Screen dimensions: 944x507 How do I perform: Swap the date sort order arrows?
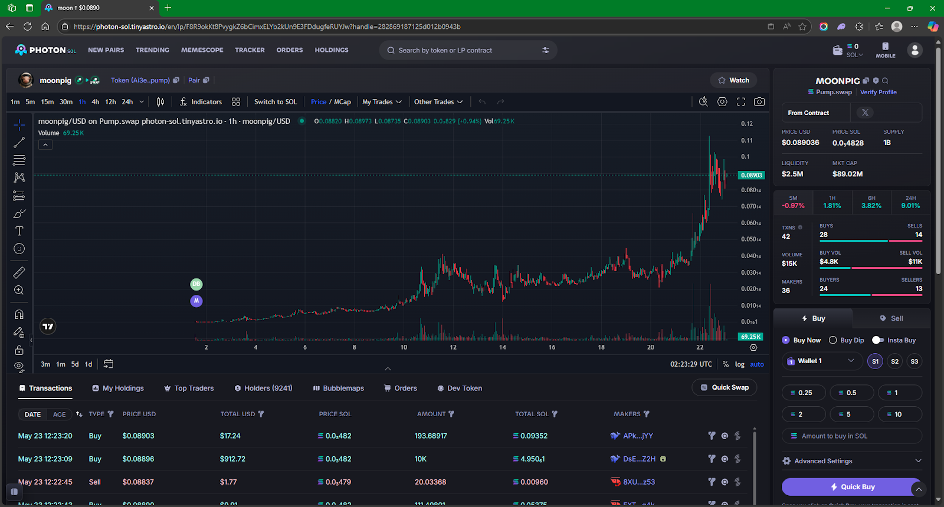pyautogui.click(x=79, y=414)
